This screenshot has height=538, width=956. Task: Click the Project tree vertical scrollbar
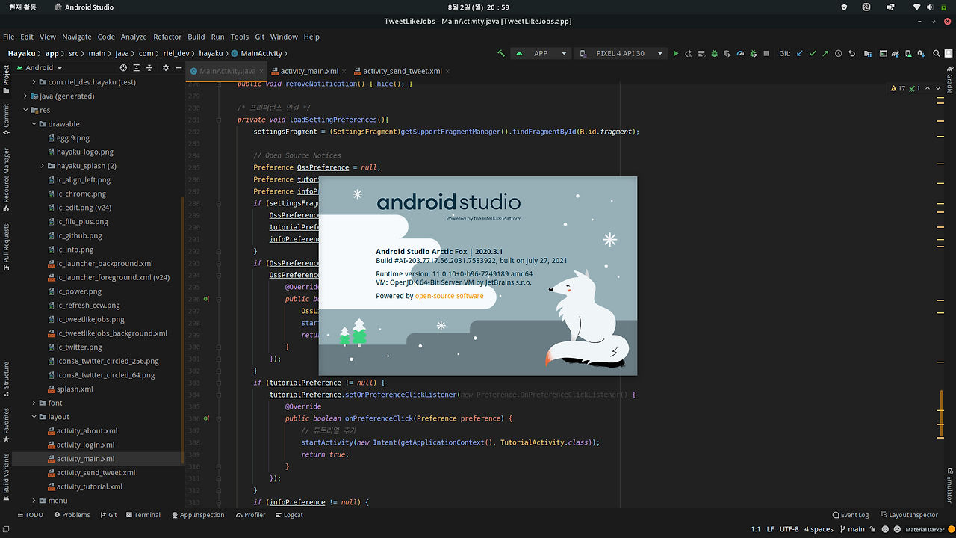tap(184, 329)
